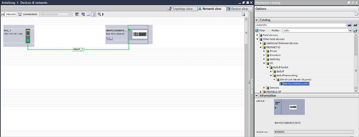Select the Balluff GmbH folder
The width and height of the screenshot is (359, 137).
(x=280, y=67)
